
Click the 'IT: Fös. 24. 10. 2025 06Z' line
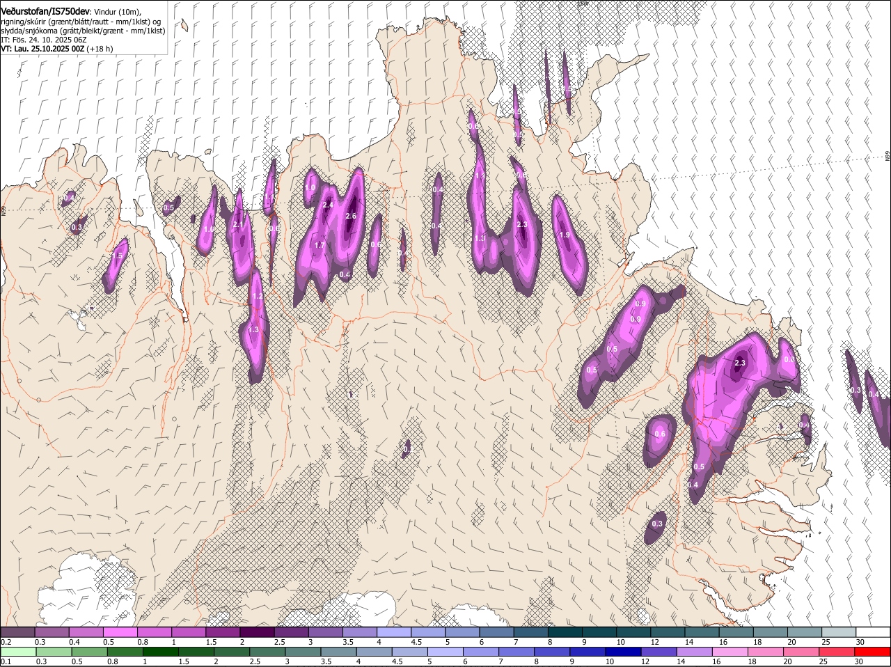coord(44,40)
